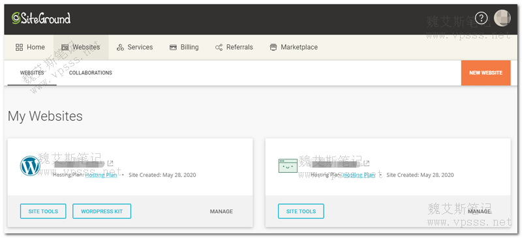
Task: Click the My Websites heading
Action: coord(45,116)
